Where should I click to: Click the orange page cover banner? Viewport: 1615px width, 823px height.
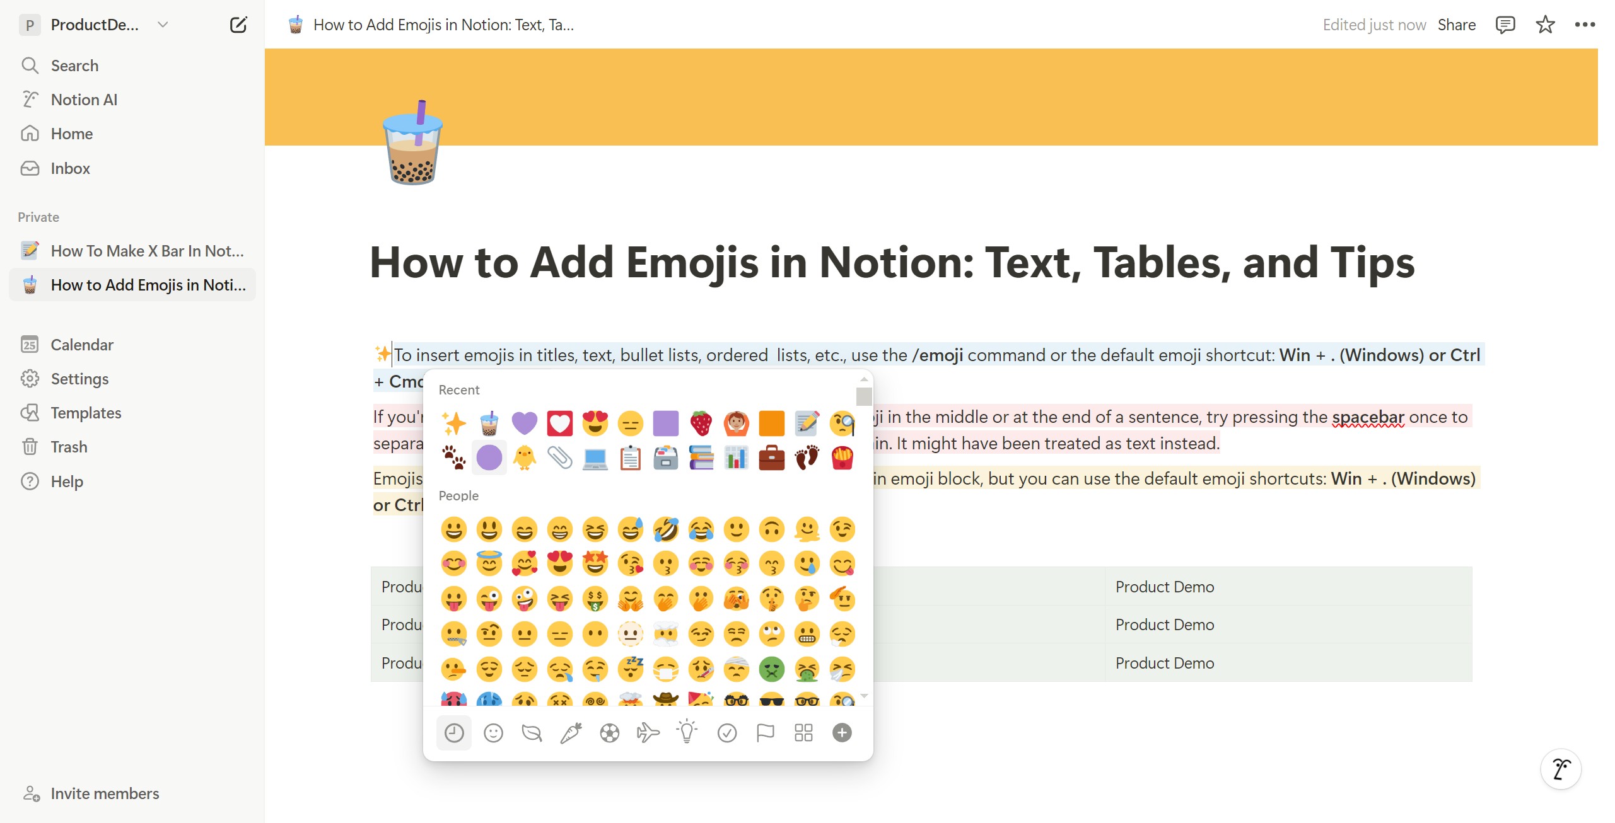[931, 97]
